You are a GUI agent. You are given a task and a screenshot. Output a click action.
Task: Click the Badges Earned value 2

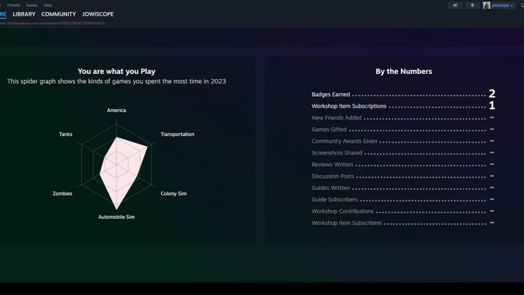(x=492, y=94)
